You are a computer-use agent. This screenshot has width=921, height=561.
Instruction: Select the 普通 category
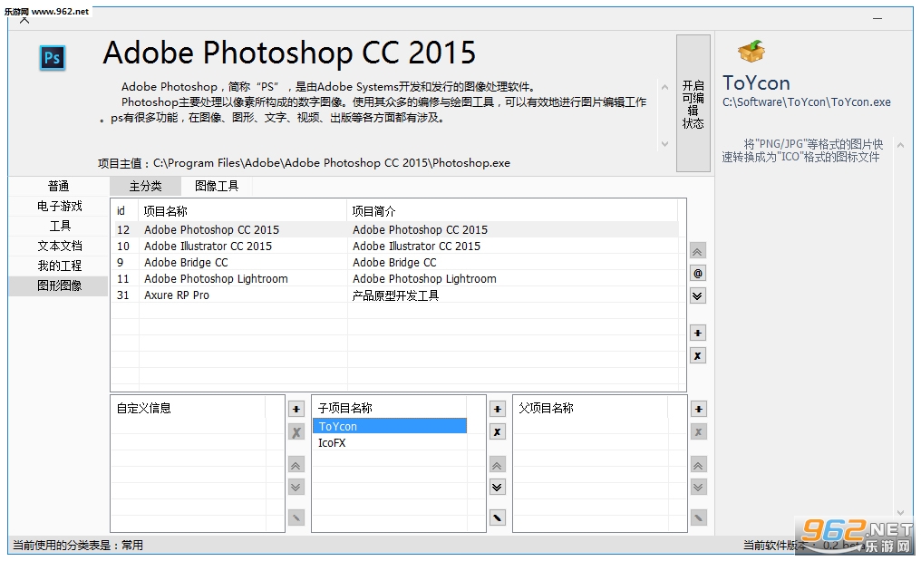coord(59,186)
